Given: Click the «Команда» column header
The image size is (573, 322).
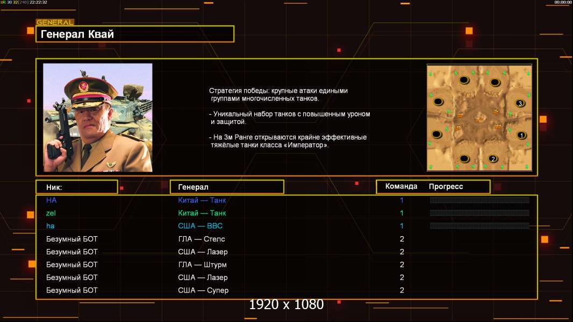Looking at the screenshot, I should 401,187.
